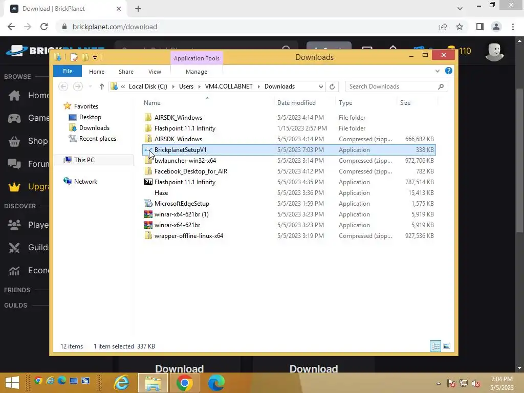Switch to the Home ribbon tab
Viewport: 524px width, 393px height.
pyautogui.click(x=97, y=72)
